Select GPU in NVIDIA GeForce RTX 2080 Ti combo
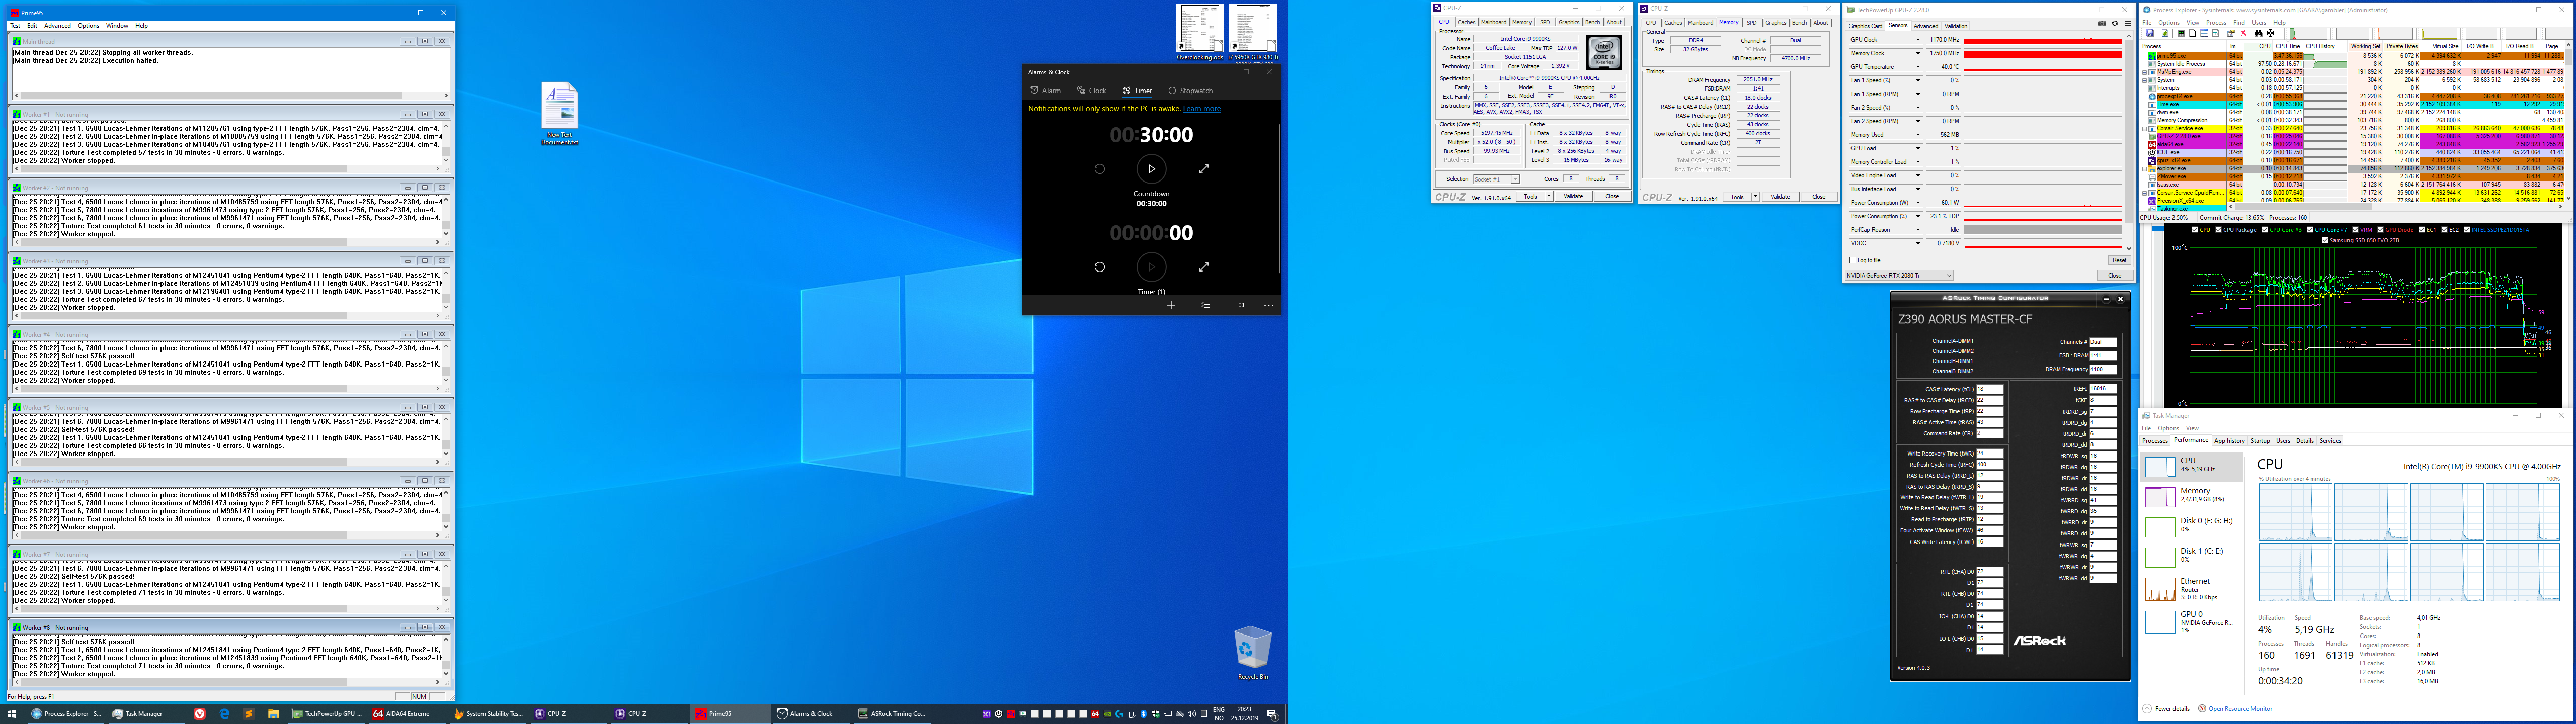 [x=1899, y=275]
